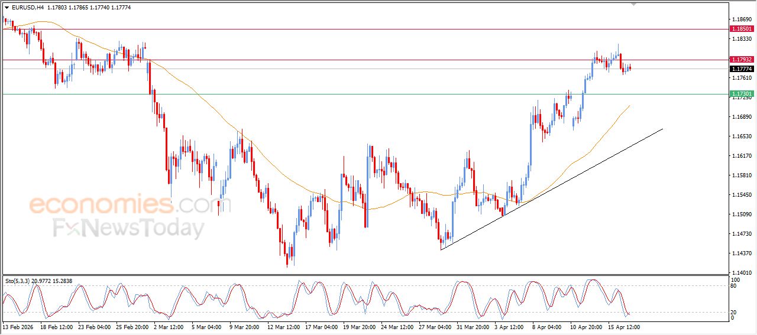Click the 1.18330 price axis label
The image size is (757, 335).
(x=742, y=39)
